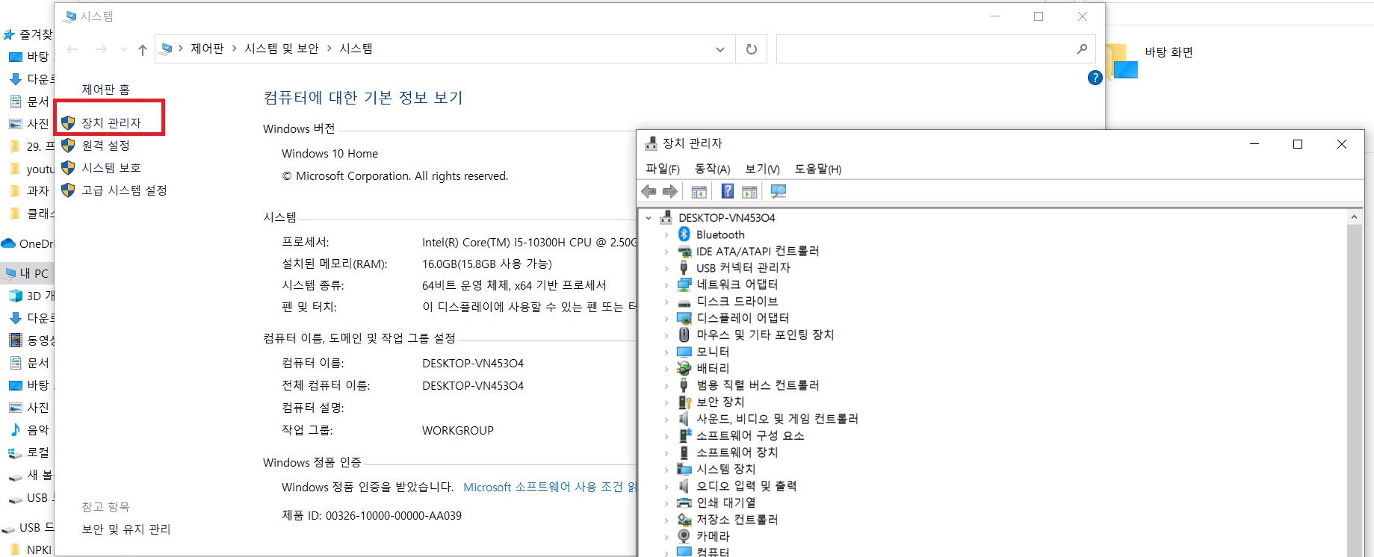Click the 마우스 및 기타 포인팅 장치 icon

point(684,334)
